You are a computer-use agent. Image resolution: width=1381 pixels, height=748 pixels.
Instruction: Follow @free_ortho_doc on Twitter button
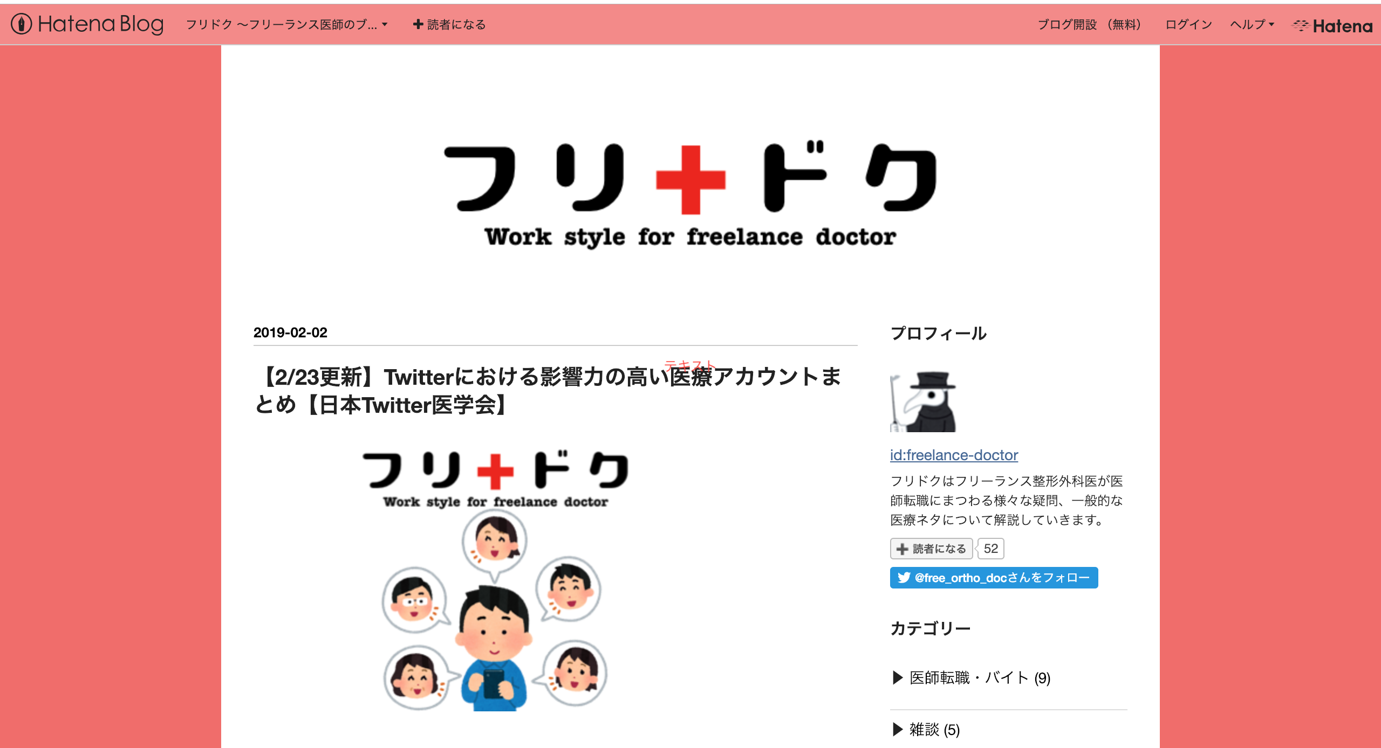(994, 578)
